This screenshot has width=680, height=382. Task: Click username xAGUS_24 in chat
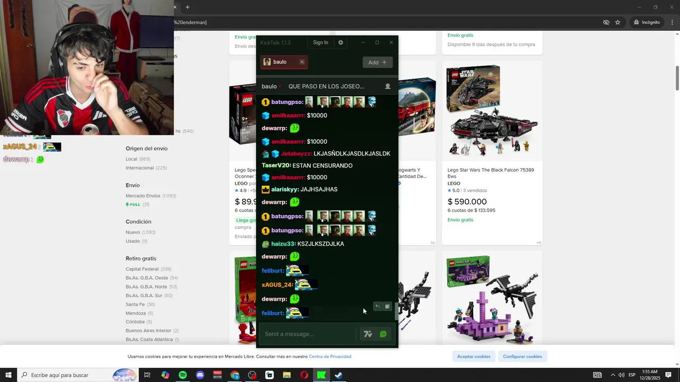coord(276,285)
